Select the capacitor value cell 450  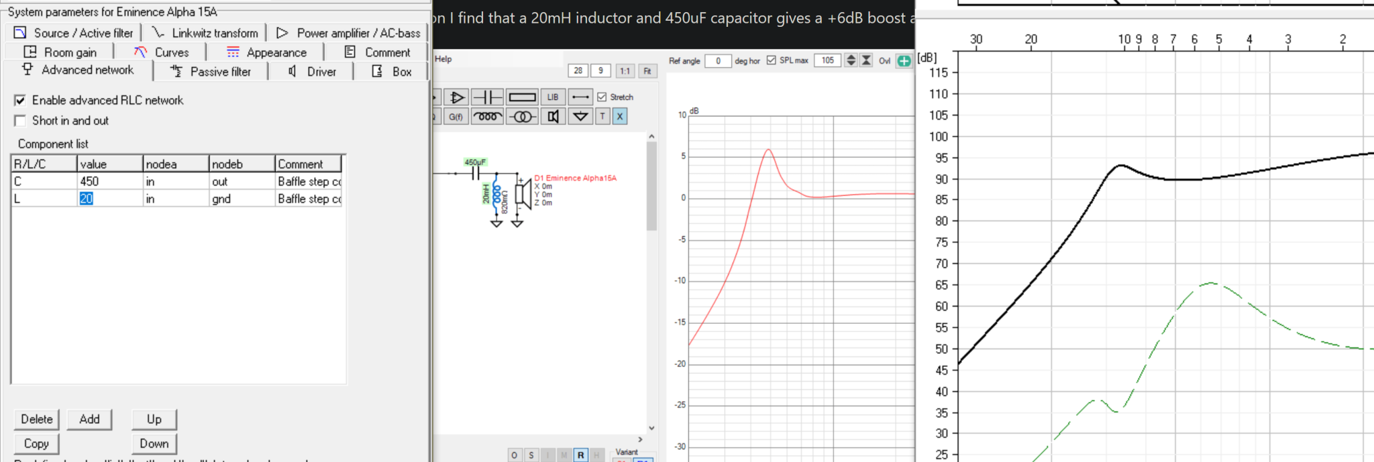pos(110,182)
